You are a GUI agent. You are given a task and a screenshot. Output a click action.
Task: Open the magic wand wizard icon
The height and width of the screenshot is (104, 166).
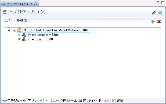[x=154, y=12]
